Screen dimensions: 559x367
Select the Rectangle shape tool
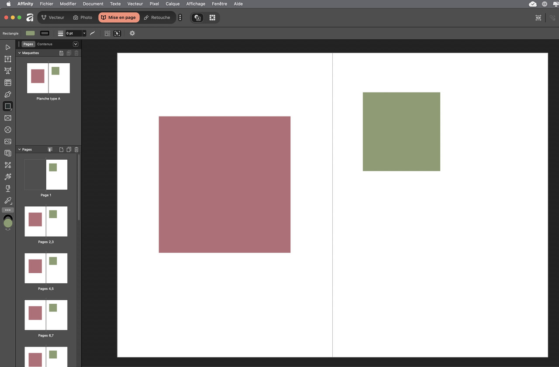coord(8,106)
